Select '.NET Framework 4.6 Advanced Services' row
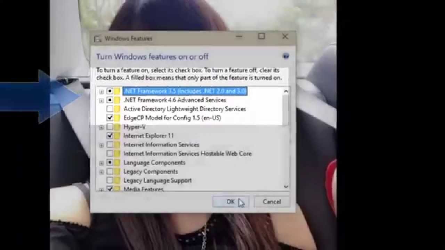This screenshot has height=250, width=445. pos(175,100)
